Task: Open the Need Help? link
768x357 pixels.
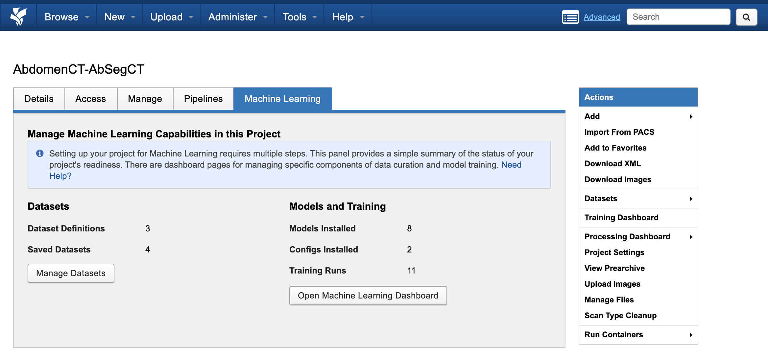Action: pyautogui.click(x=511, y=165)
